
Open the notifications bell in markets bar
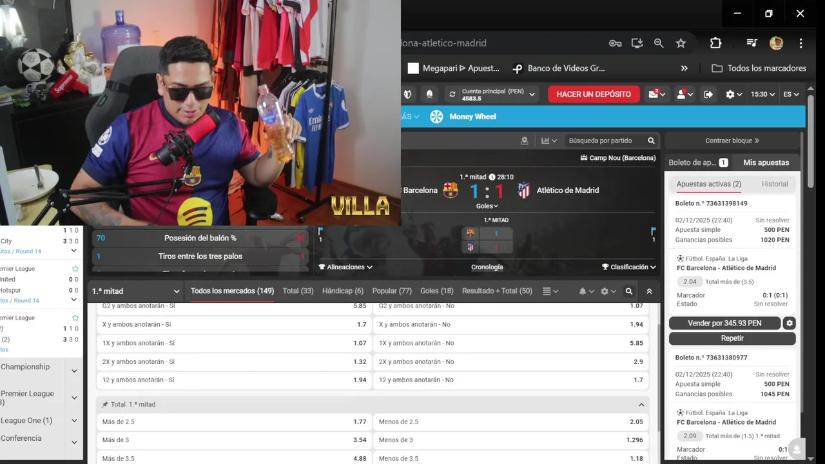coord(587,291)
